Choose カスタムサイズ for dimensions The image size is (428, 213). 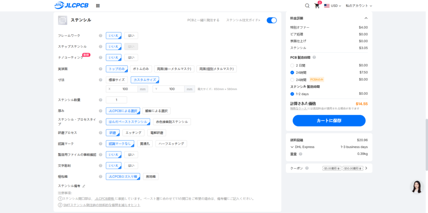point(145,80)
